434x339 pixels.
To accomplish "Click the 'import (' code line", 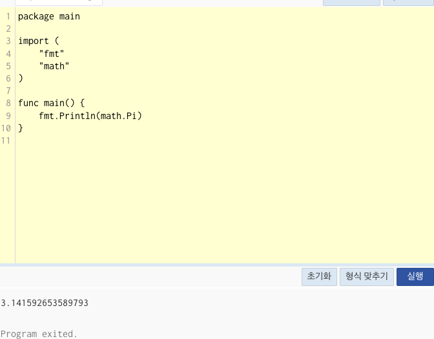I will tap(39, 41).
